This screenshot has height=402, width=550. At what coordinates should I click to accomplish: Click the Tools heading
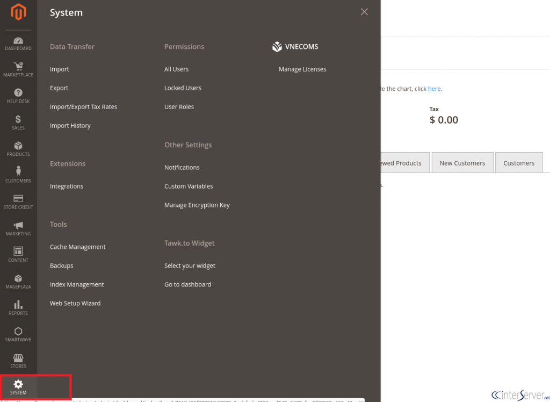click(x=58, y=224)
